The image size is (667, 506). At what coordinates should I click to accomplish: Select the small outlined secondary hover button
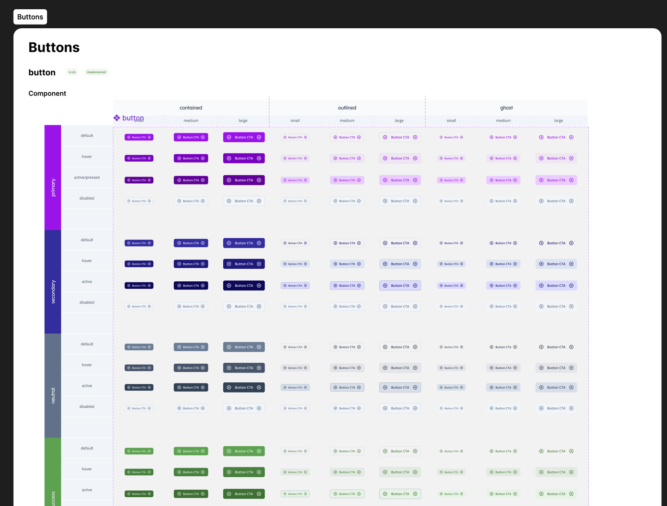tap(295, 264)
